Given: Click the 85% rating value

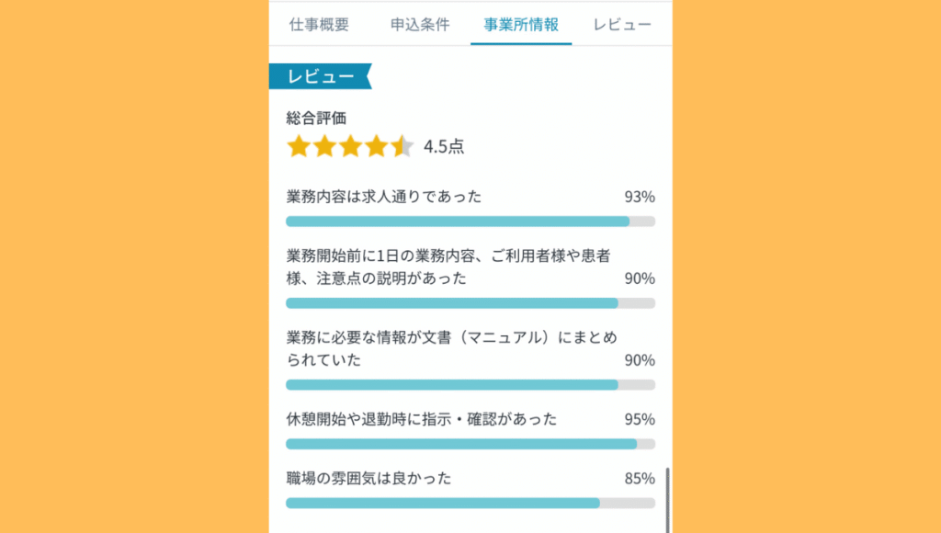Looking at the screenshot, I should [x=640, y=478].
